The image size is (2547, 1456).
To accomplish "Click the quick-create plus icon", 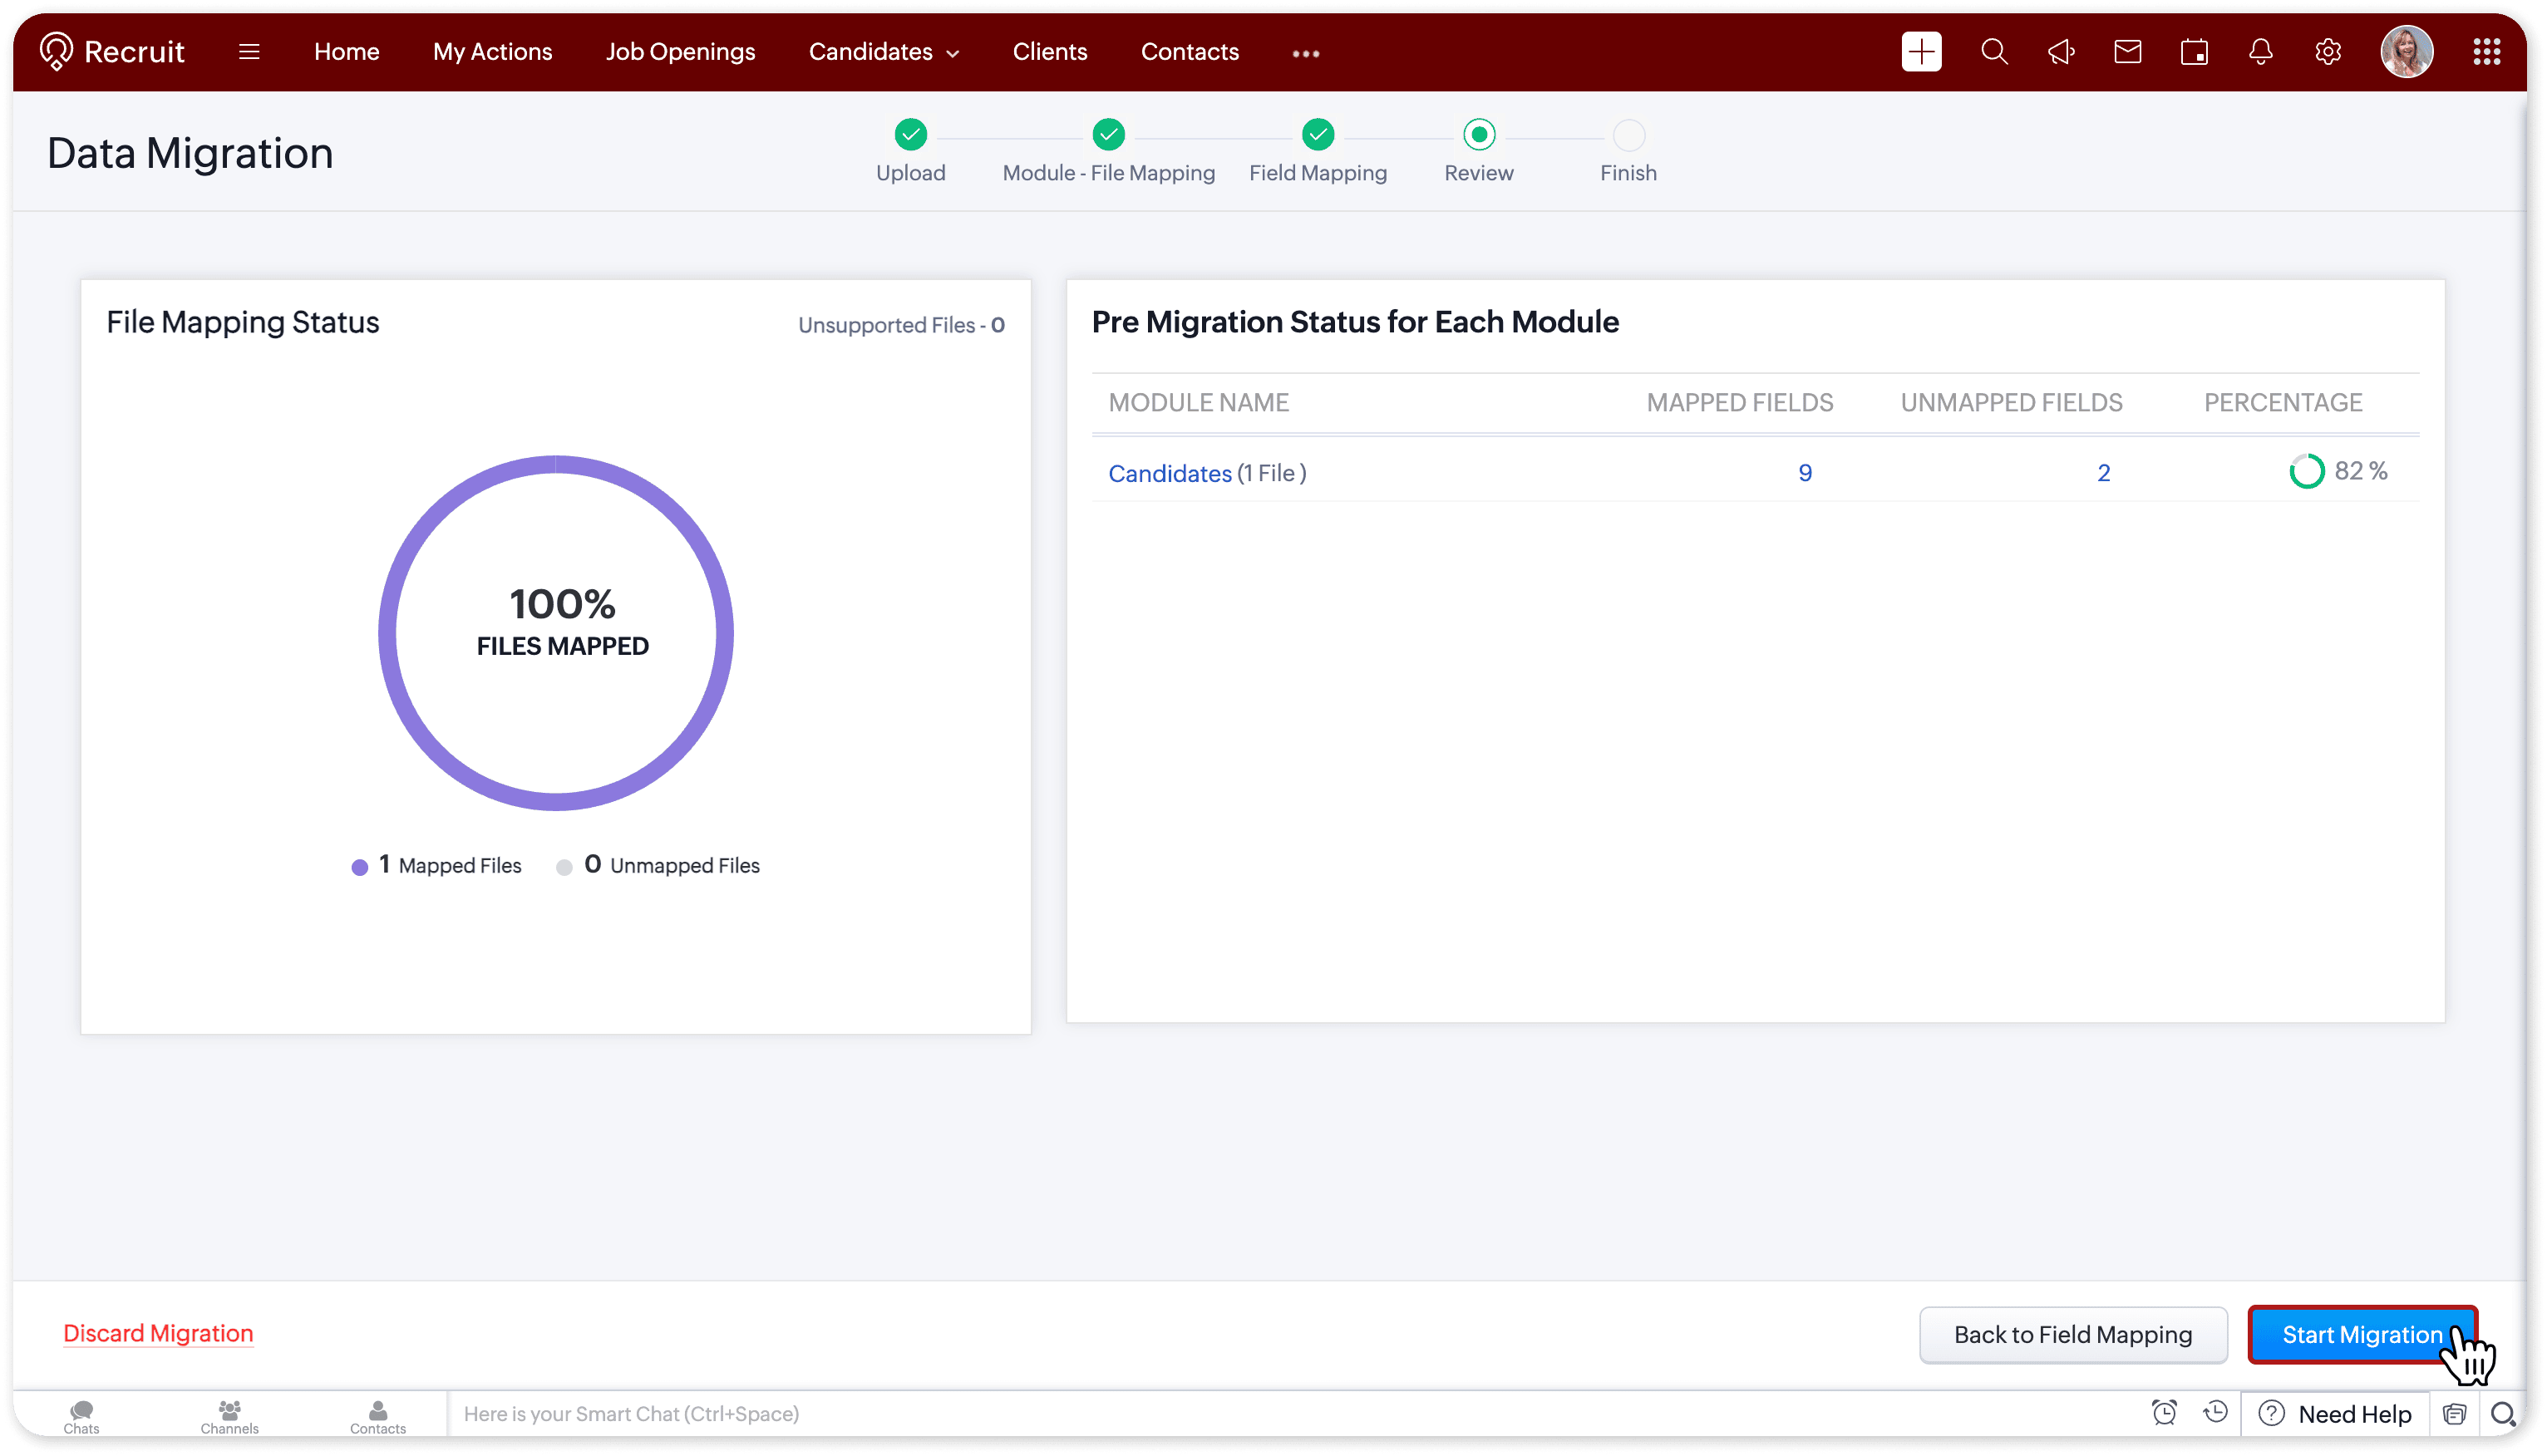I will point(1921,52).
